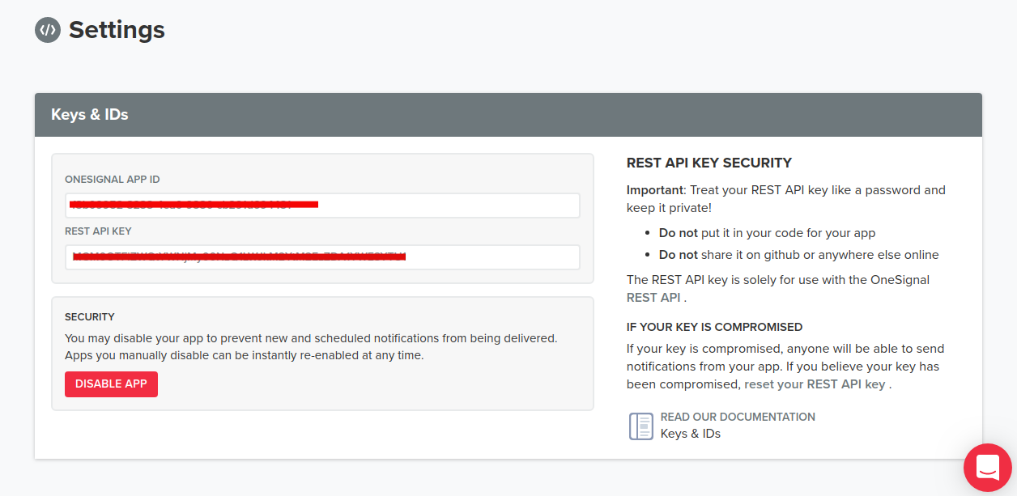
Task: Click the SECURITY section heading
Action: pyautogui.click(x=90, y=316)
